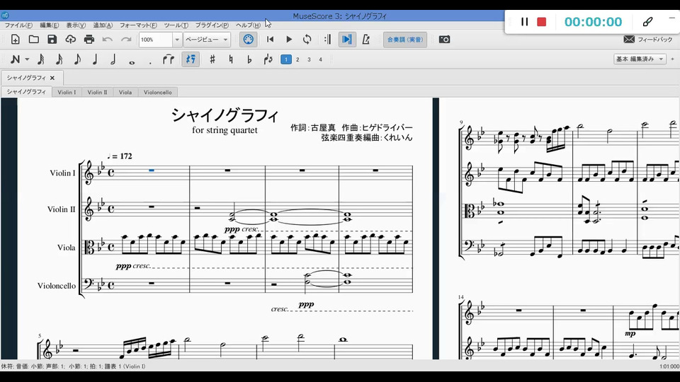Screen dimensions: 680x382
Task: Toggle the rest icon
Action: 191,59
